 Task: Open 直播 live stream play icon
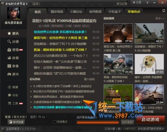click(x=13, y=87)
